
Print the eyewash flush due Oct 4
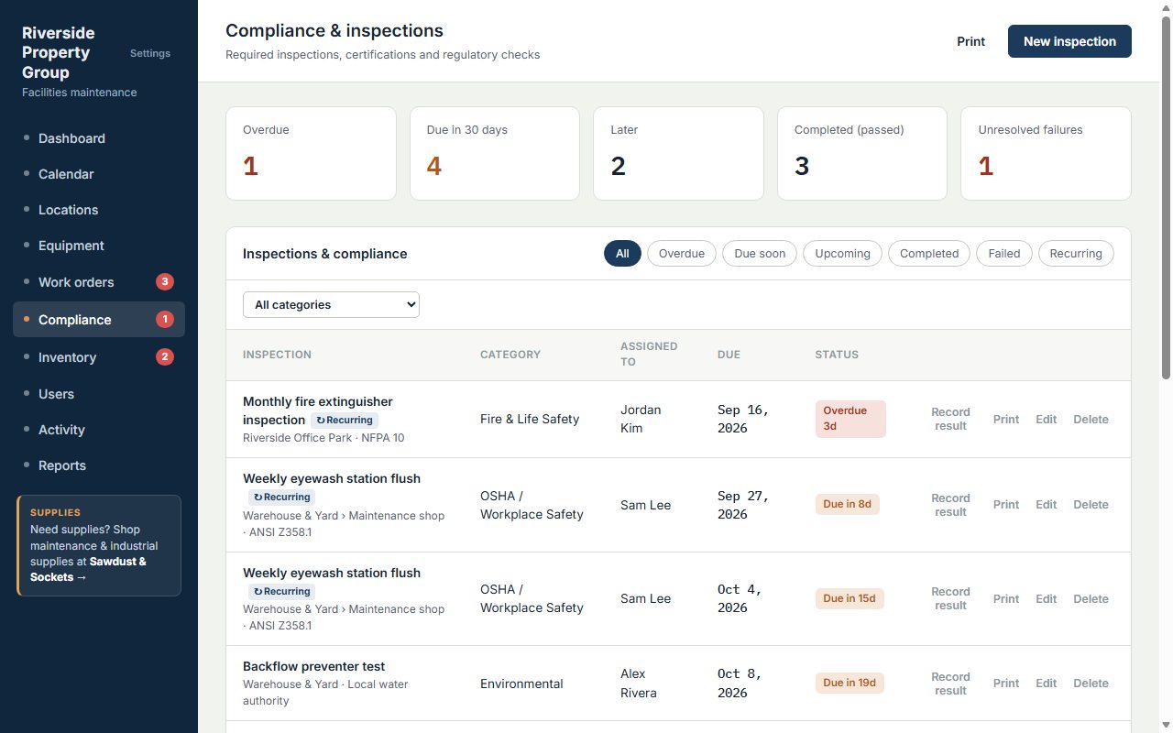click(x=1006, y=599)
